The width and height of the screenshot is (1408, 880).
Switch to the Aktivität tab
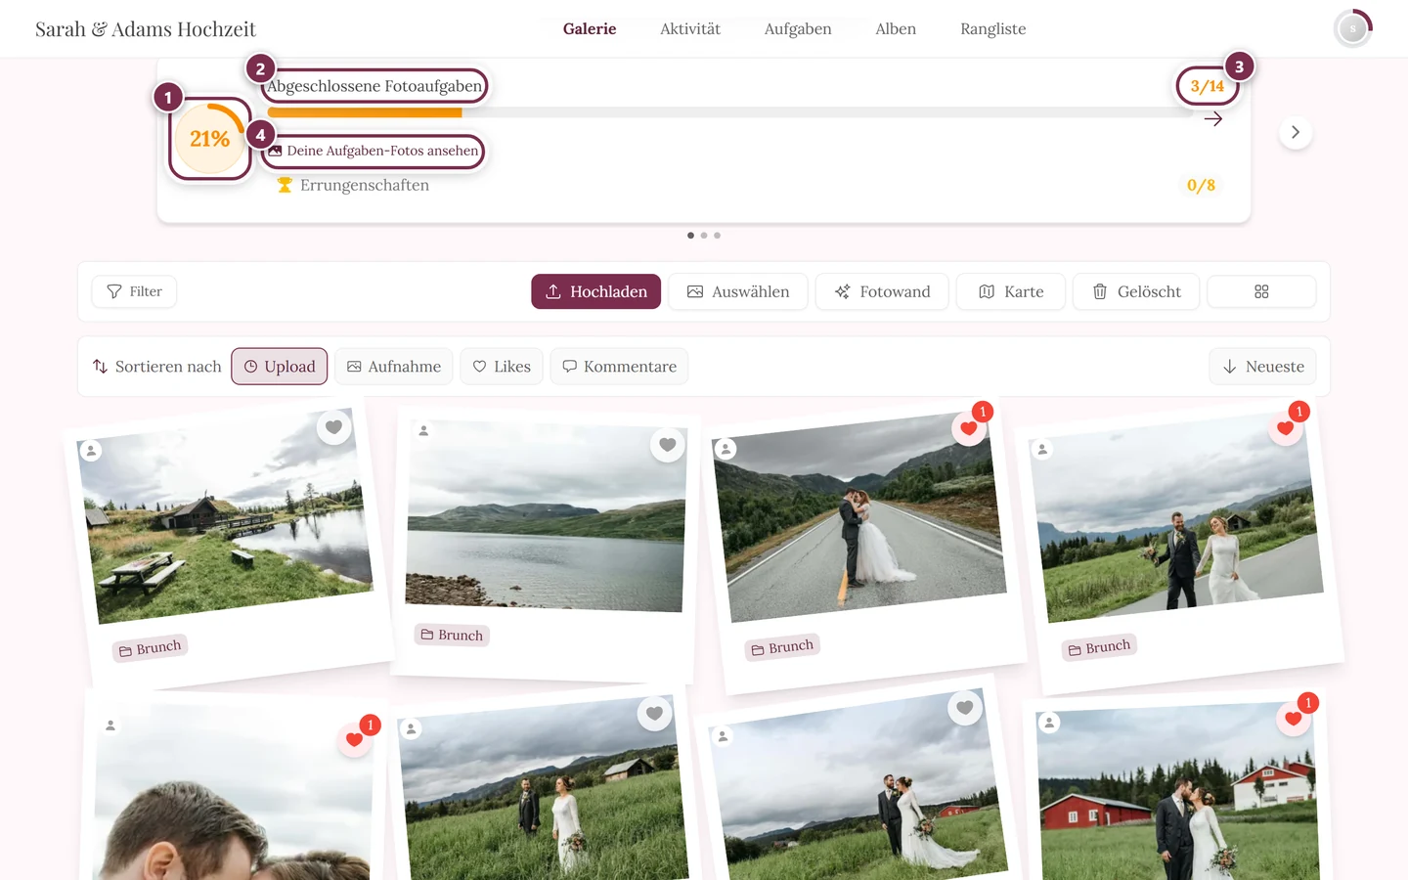click(690, 29)
